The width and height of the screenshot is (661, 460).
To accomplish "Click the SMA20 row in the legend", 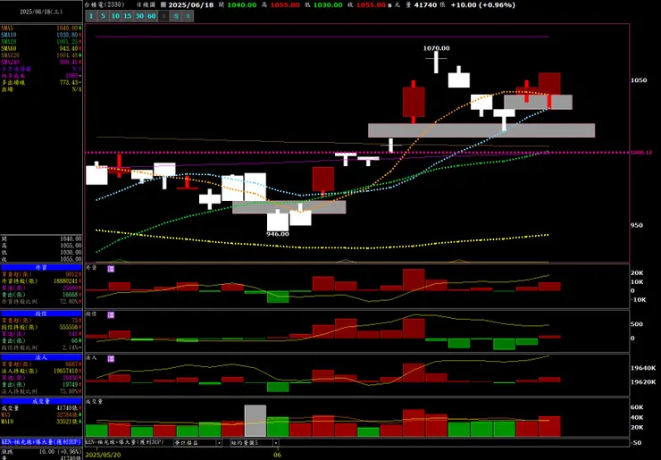I will 41,42.
